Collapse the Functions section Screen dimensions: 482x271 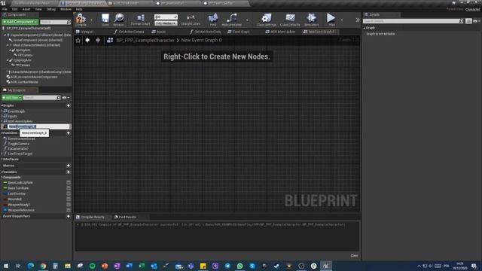2,133
